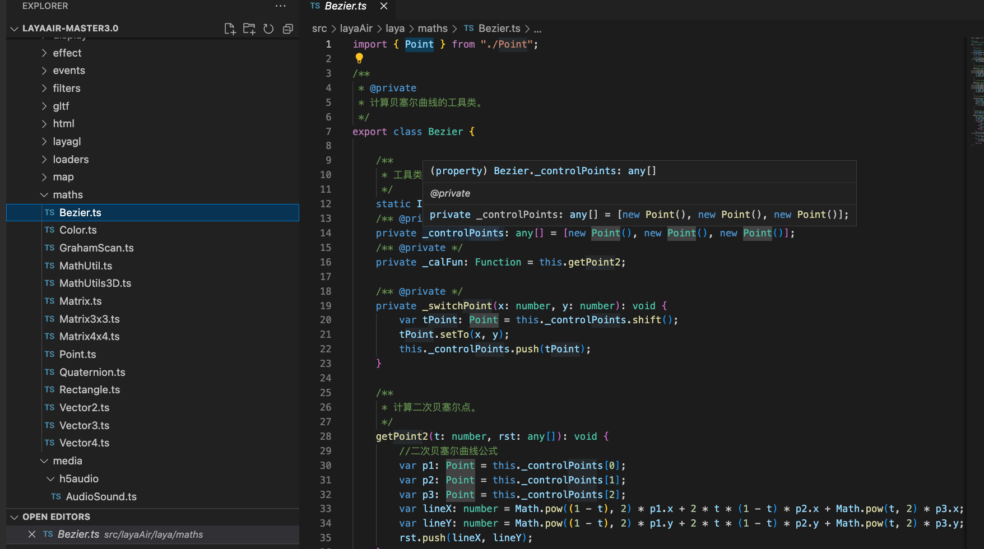Collapse all folders in Explorer

[x=288, y=29]
